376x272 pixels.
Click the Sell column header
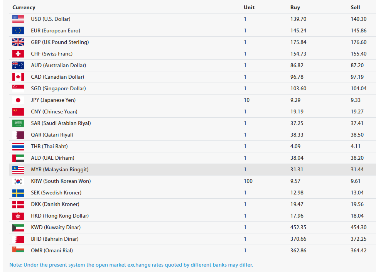click(355, 7)
